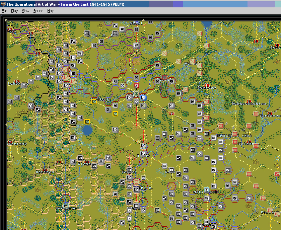Click the "SMOLENSK (5%)" city label
Screen dimensions: 281x230
(235, 136)
